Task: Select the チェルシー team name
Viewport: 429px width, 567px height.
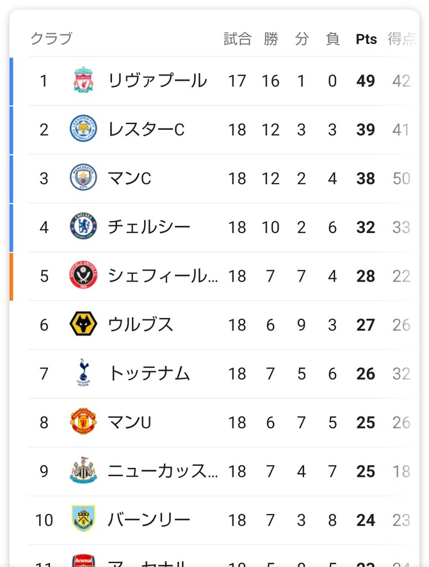Action: tap(149, 227)
